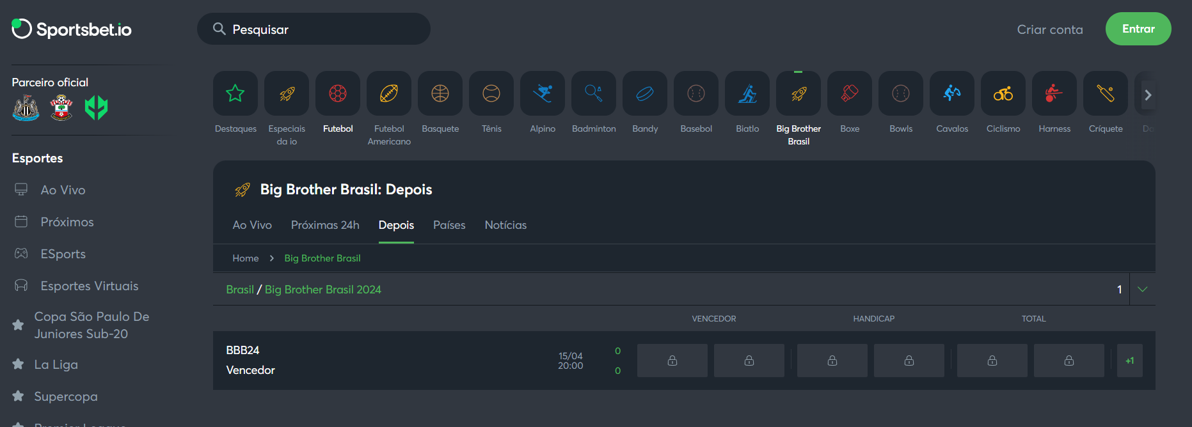Click the Entrar login button

(x=1138, y=29)
